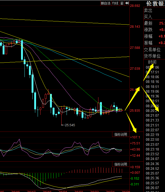Click the 交易单位 trading unit label

(x=152, y=50)
